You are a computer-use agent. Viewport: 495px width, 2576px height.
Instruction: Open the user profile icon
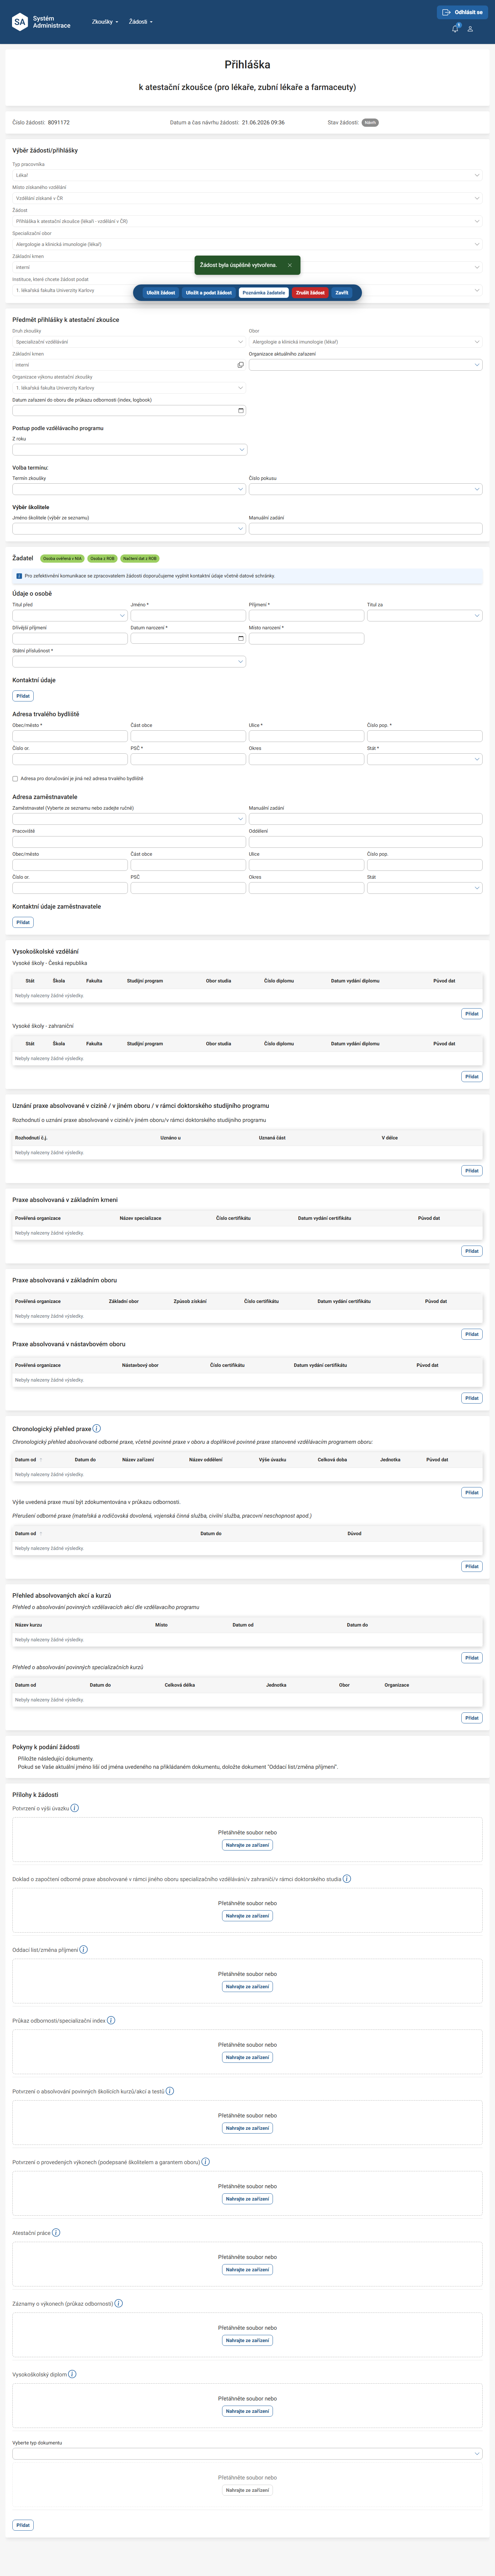(x=470, y=29)
